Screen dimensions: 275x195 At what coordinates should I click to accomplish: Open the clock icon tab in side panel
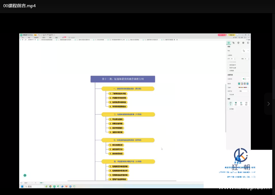248,43
